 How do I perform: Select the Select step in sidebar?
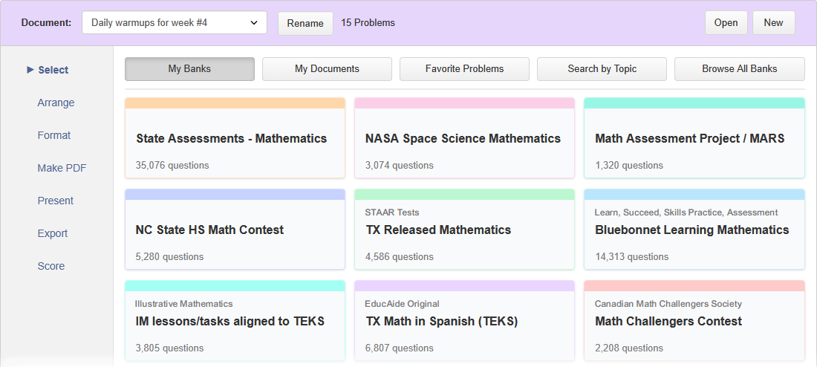(53, 70)
